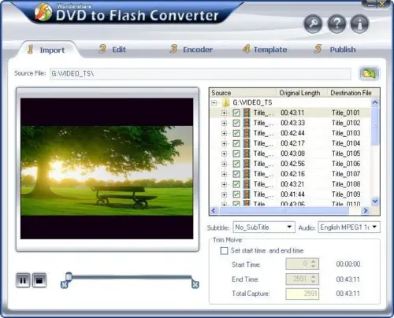Click the Source File path field
This screenshot has width=394, height=318.
click(x=200, y=74)
